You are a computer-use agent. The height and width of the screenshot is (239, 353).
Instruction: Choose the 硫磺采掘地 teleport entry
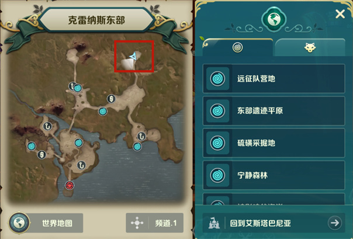[x=274, y=143]
